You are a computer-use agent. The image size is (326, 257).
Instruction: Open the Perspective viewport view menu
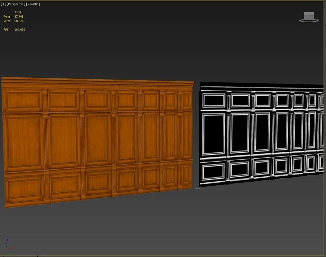pos(16,4)
